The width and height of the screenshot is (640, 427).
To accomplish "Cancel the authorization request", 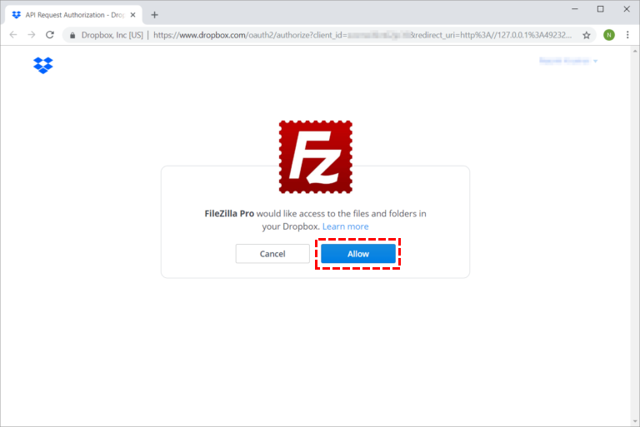I will (272, 254).
